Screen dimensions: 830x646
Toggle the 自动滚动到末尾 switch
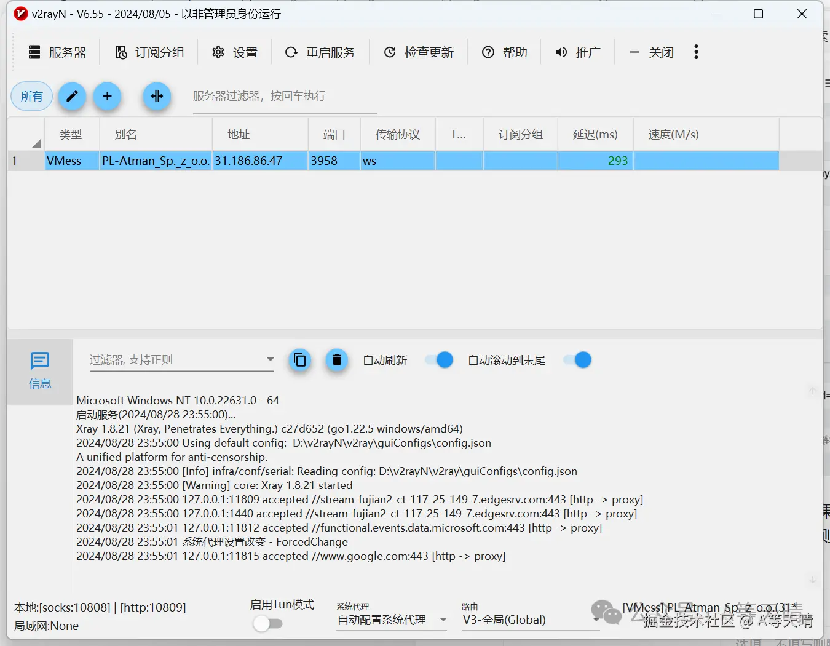click(x=578, y=360)
